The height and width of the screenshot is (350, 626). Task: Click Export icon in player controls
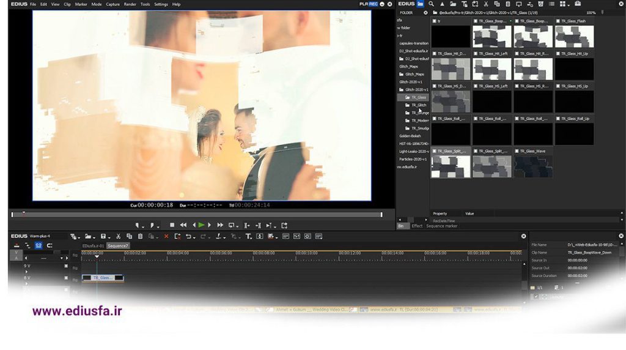click(x=284, y=225)
